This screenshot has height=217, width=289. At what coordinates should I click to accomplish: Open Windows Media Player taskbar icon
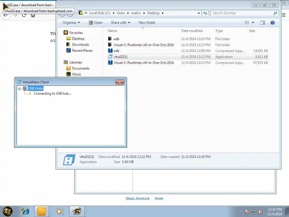(59, 211)
